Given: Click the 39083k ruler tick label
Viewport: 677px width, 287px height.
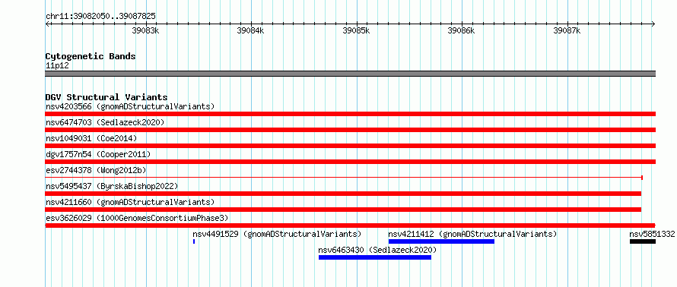Looking at the screenshot, I should 146,30.
